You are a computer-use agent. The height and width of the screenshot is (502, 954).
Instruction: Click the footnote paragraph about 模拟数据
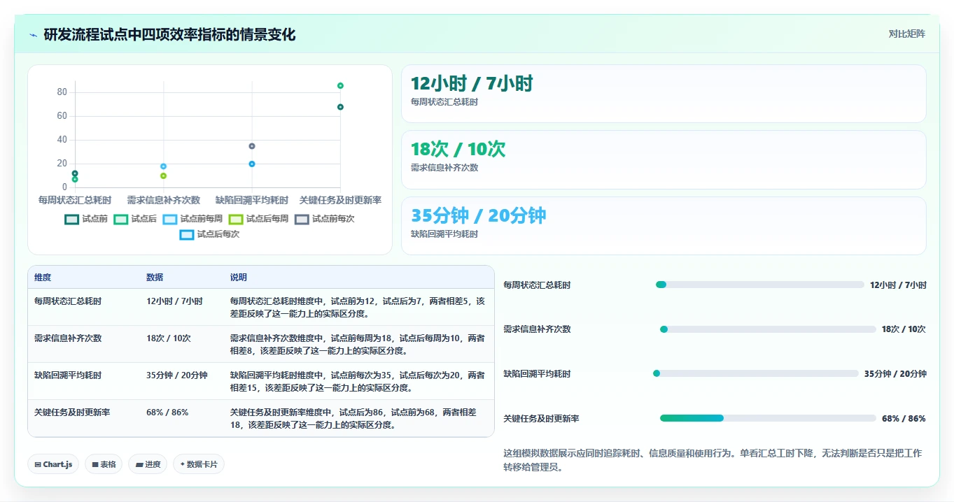click(714, 460)
